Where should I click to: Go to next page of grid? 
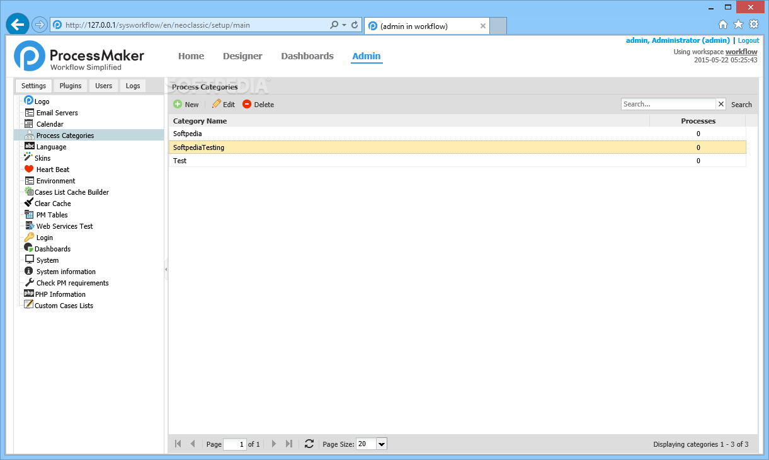274,444
